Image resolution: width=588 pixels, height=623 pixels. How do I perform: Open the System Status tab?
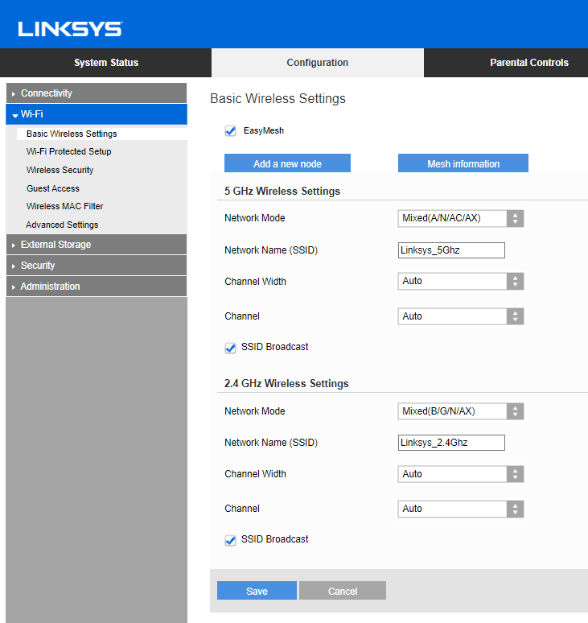(x=105, y=63)
